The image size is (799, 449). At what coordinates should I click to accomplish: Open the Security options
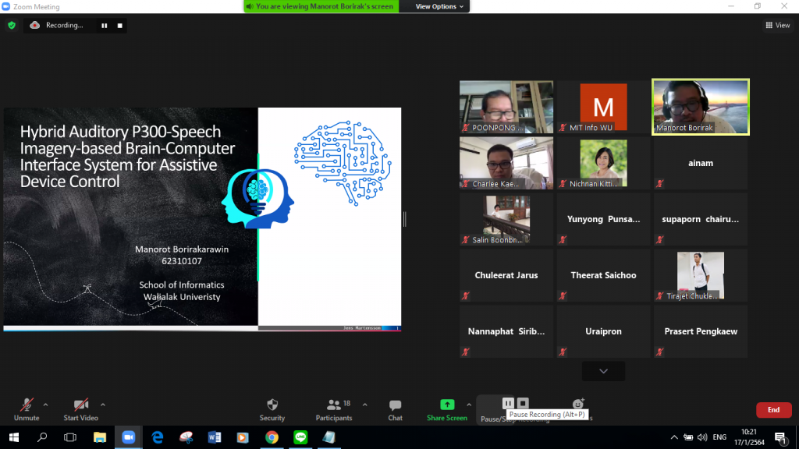pos(272,408)
